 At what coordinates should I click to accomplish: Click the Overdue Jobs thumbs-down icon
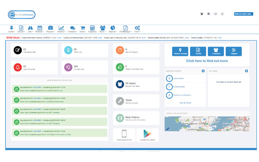coord(68,67)
